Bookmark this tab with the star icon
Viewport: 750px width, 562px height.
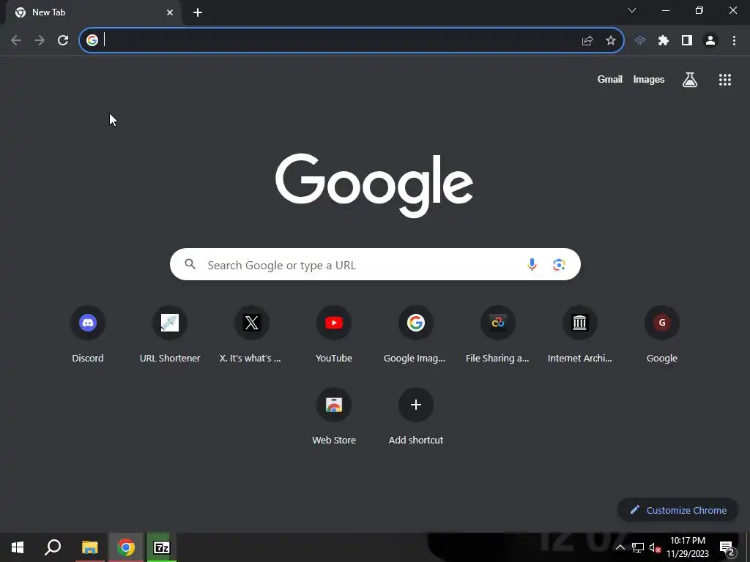[611, 41]
